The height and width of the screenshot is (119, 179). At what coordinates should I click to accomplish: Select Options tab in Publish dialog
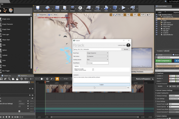(77, 66)
